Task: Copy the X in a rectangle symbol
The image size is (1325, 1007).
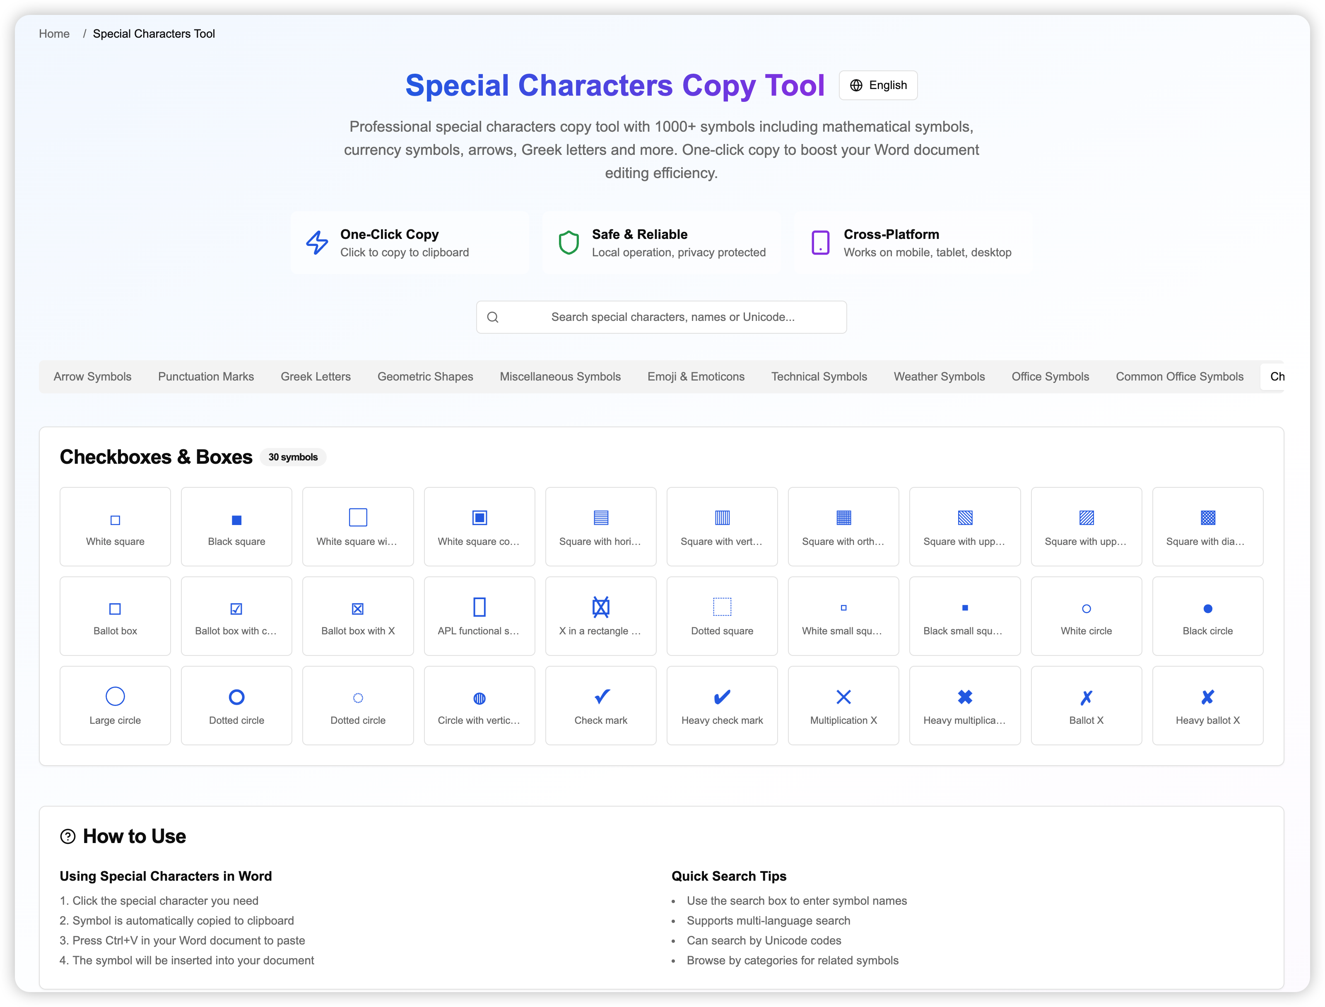Action: coord(600,616)
